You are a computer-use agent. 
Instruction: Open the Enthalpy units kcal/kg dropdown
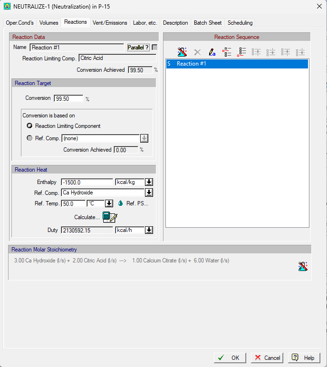149,182
